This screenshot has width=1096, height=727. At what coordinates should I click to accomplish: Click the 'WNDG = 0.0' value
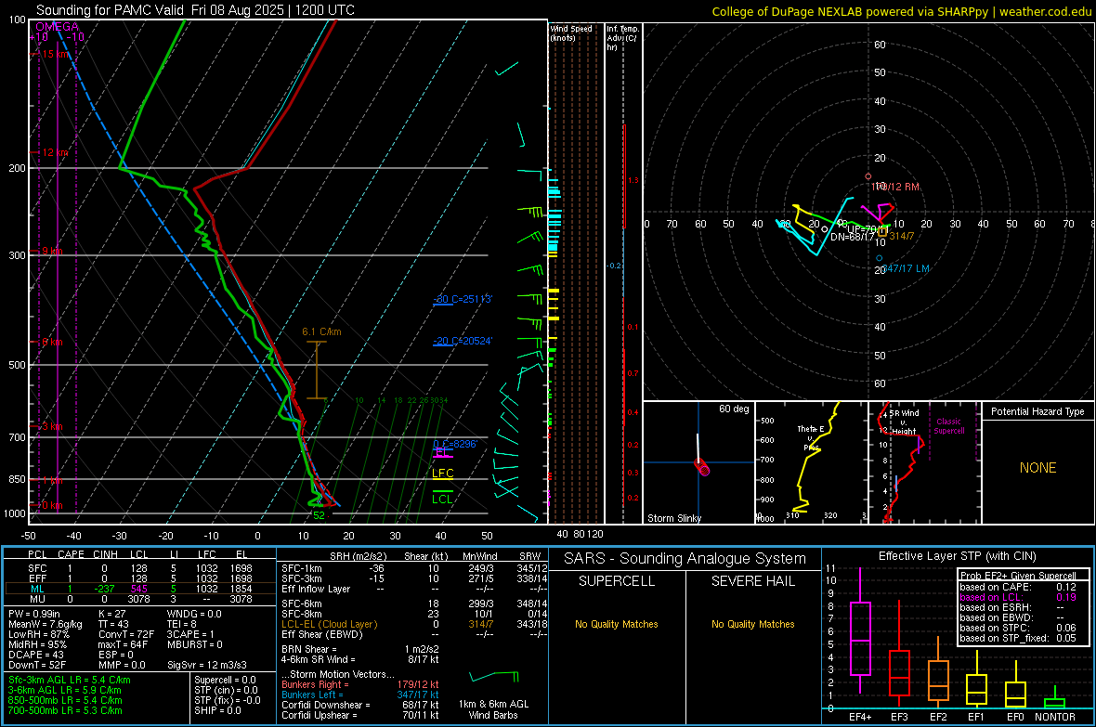click(x=194, y=614)
